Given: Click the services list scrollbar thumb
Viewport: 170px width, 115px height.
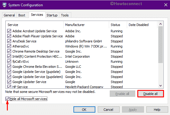Looking at the screenshot, I should [161, 45].
